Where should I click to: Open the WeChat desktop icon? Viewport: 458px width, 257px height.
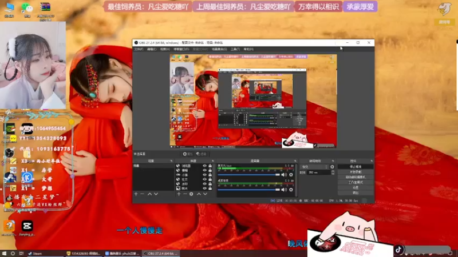pos(27,10)
